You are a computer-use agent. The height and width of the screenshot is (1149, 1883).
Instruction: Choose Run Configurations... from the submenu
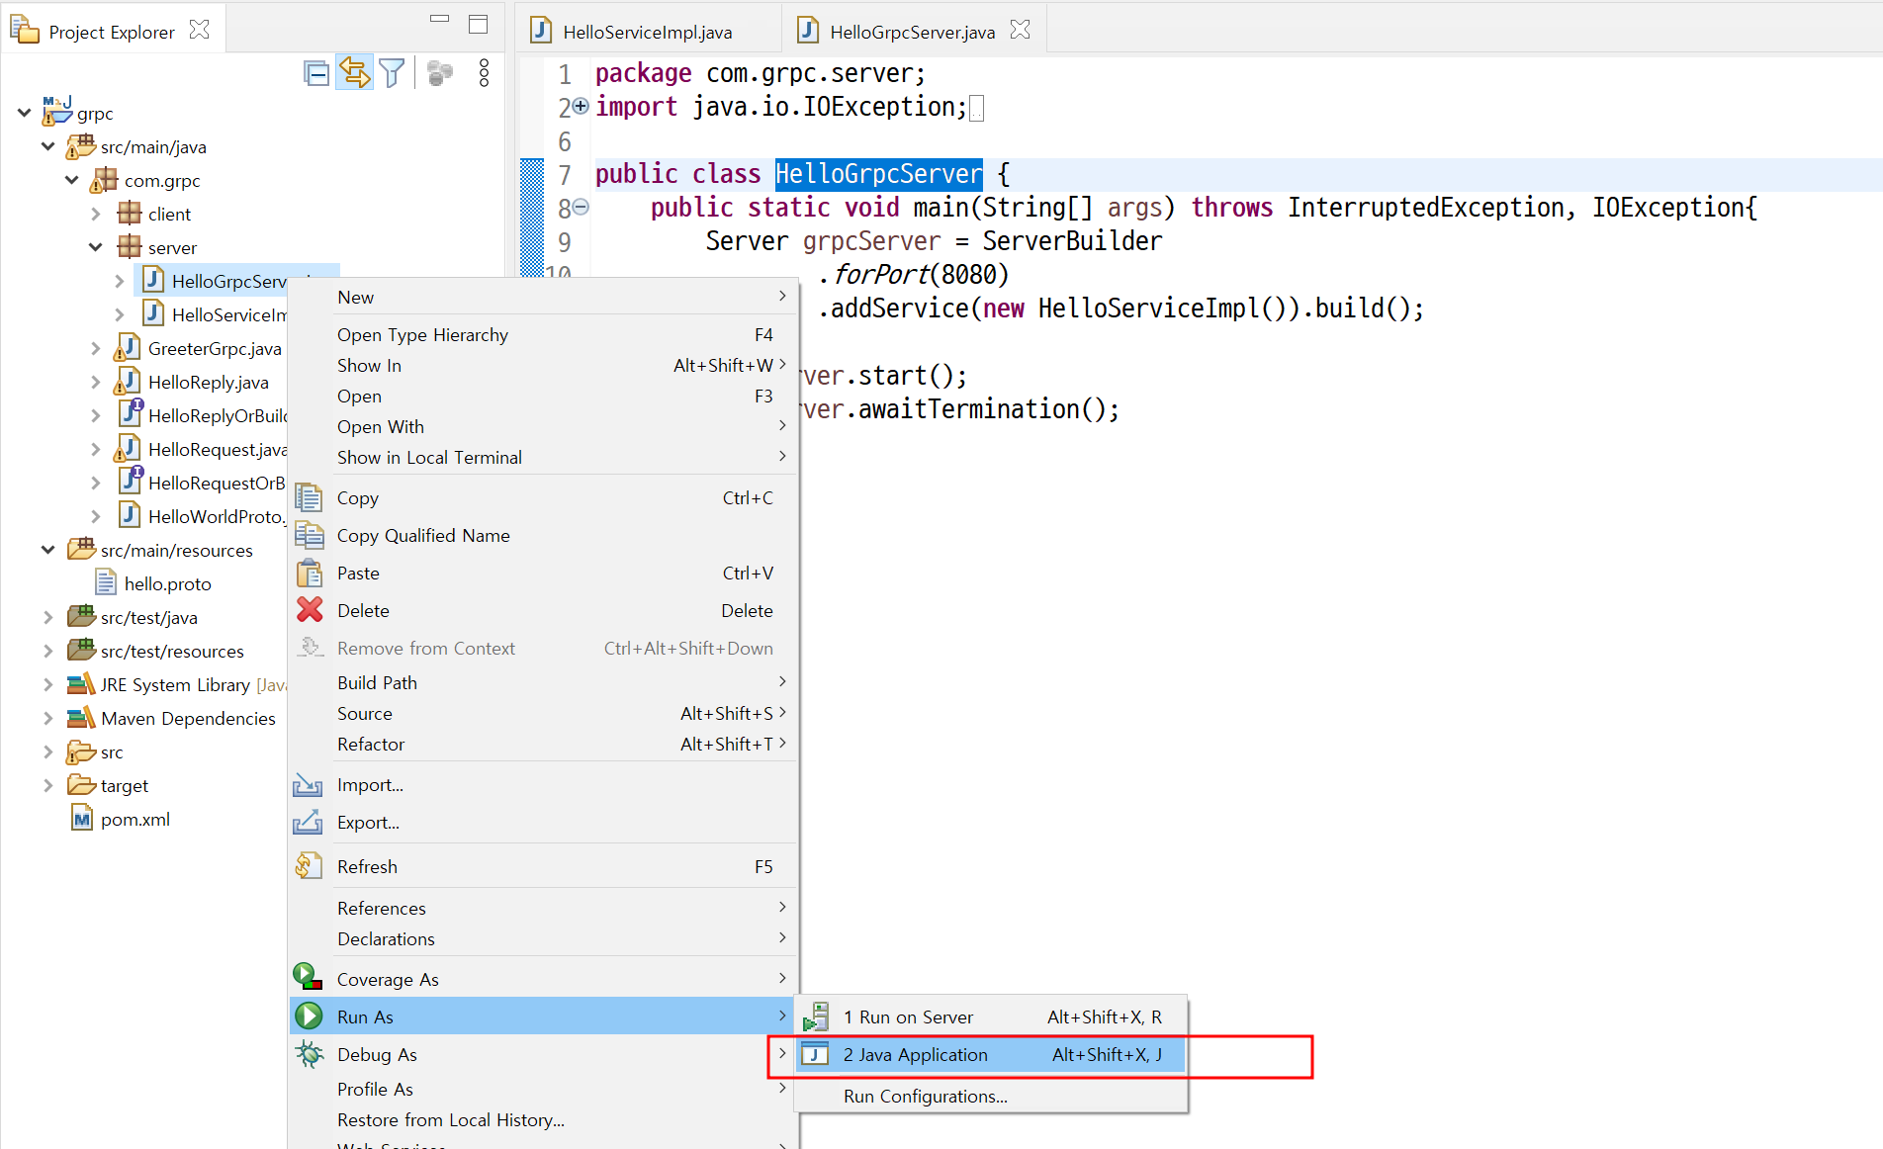(925, 1096)
